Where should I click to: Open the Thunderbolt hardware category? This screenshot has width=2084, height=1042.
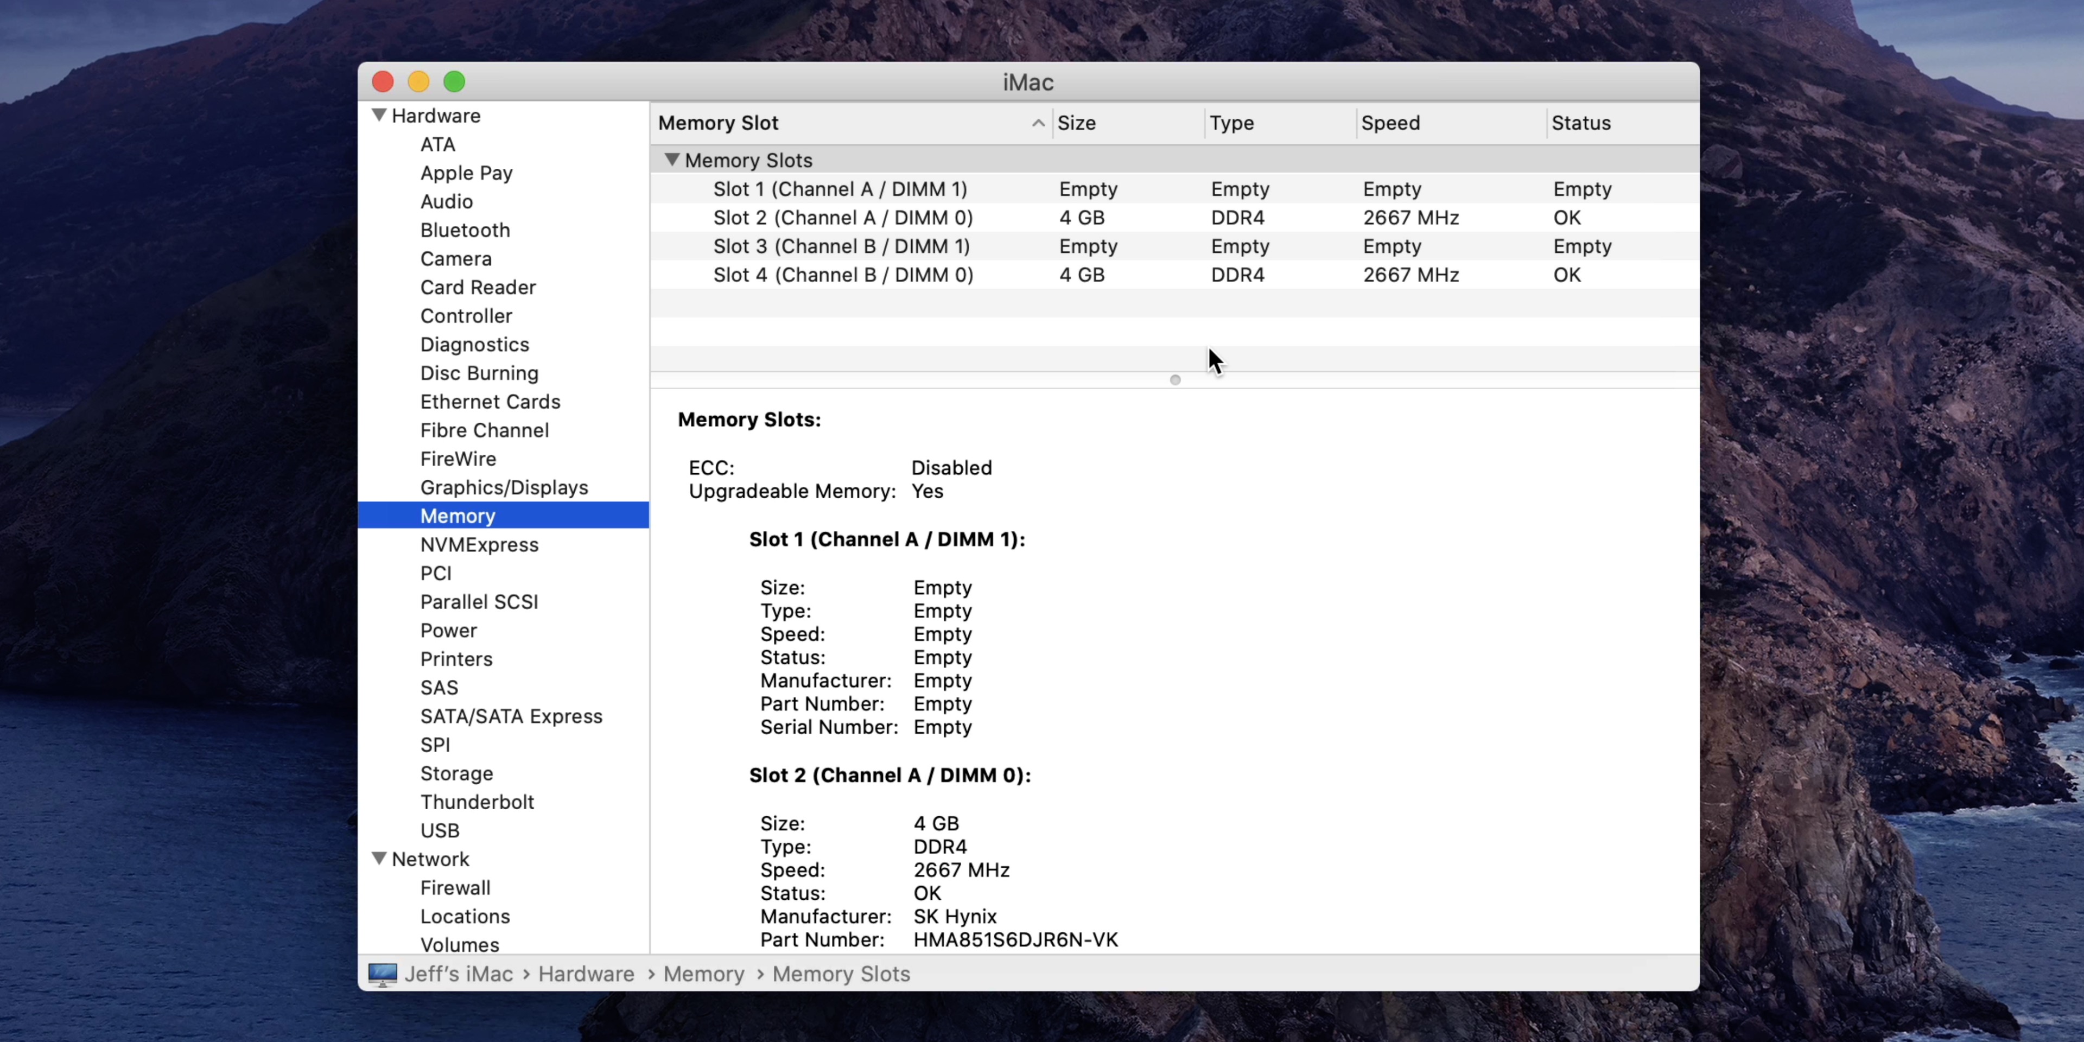476,802
